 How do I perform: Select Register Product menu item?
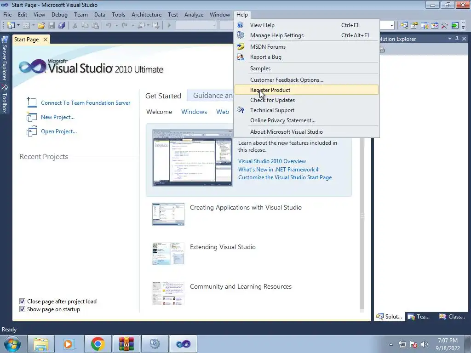[x=306, y=90]
